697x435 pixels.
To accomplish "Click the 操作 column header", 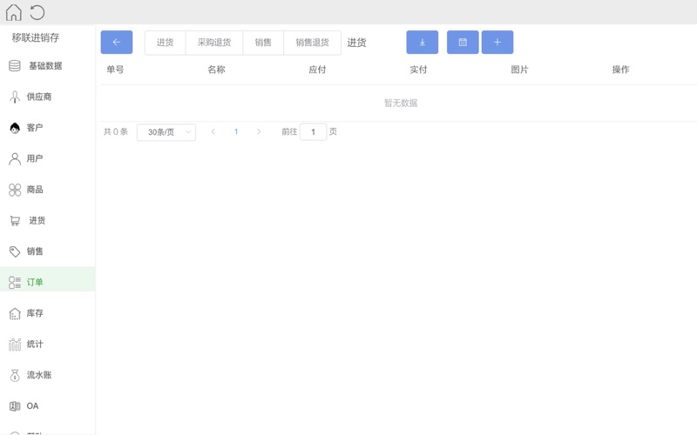I will 620,70.
